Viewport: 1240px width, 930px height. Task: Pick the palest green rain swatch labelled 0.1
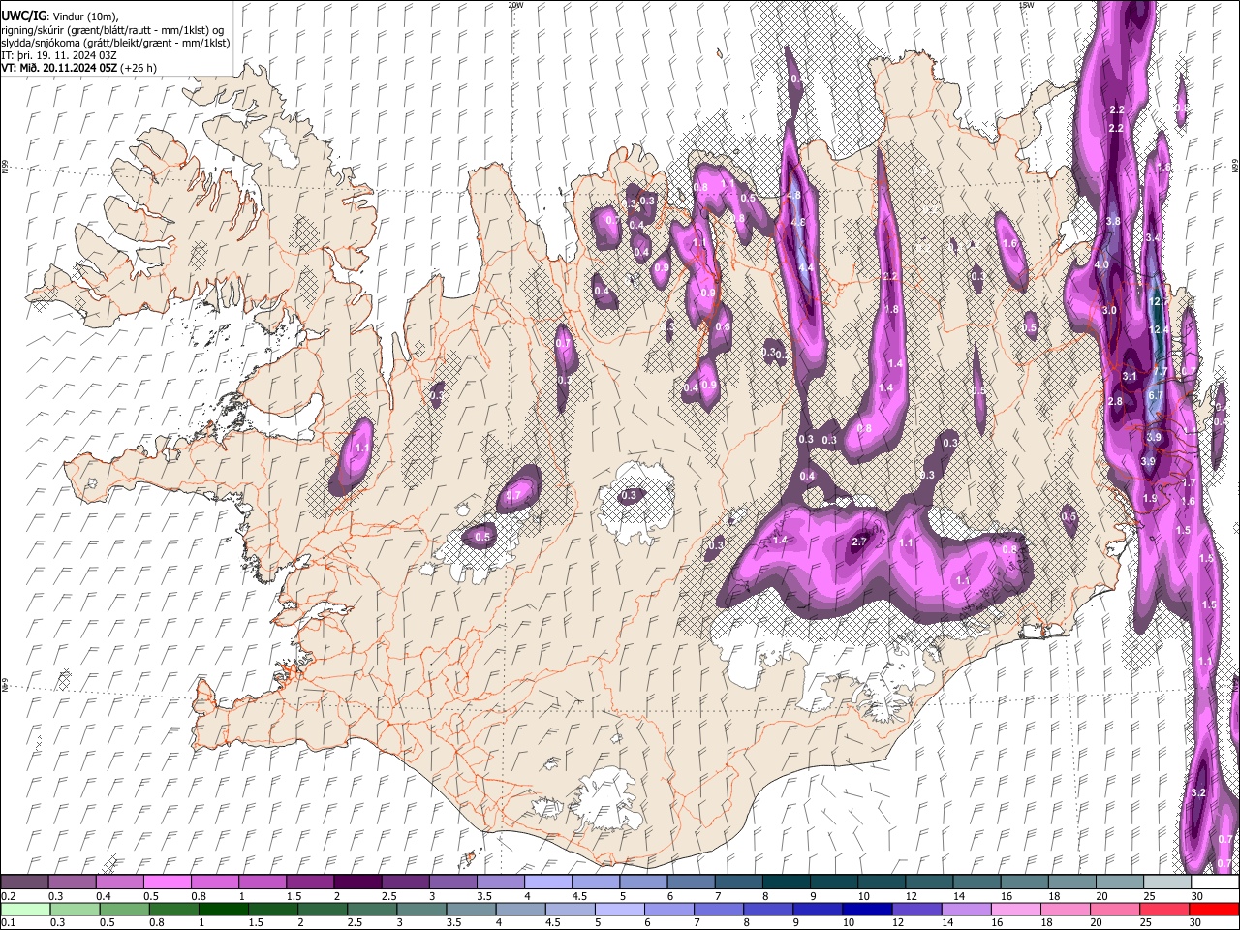click(x=24, y=909)
